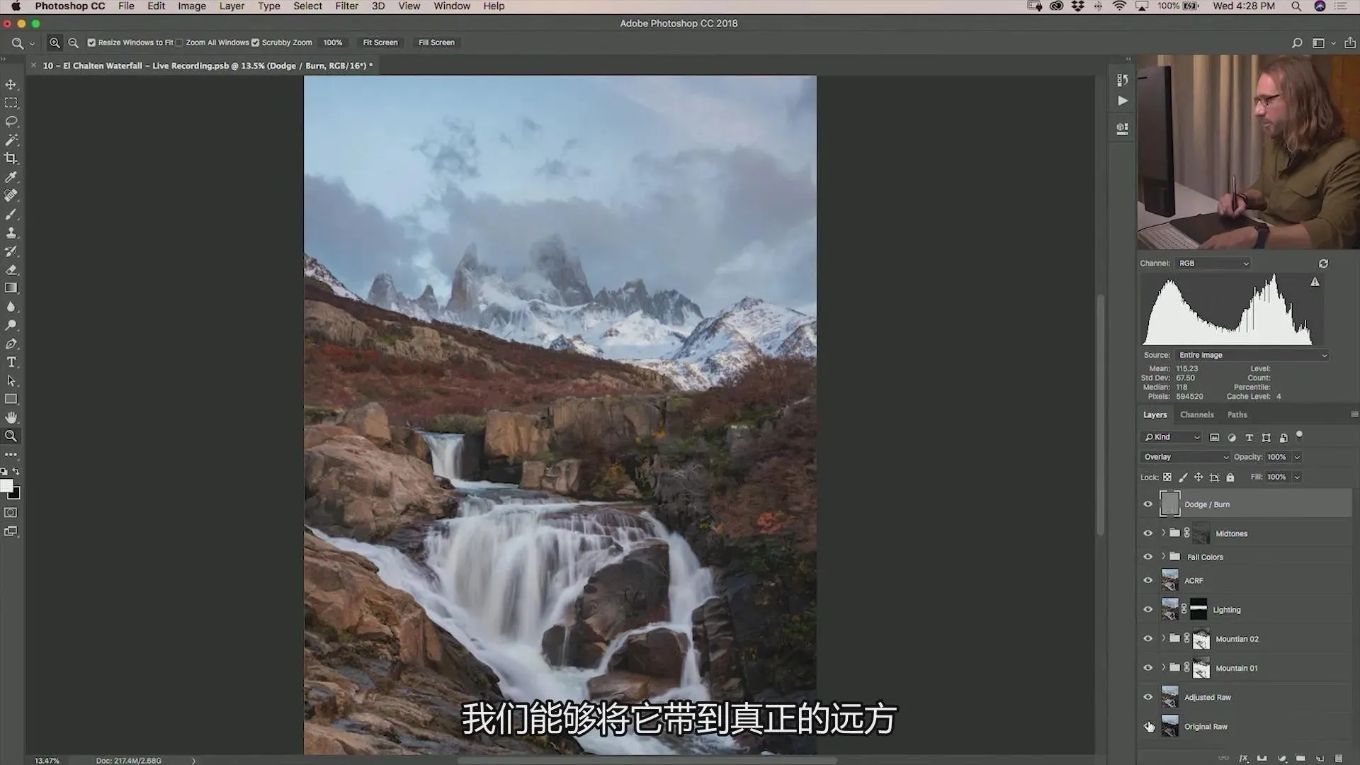Select the Clone Stamp tool
Viewport: 1360px width, 765px height.
point(11,232)
